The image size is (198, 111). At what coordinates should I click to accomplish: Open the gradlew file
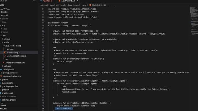click(x=6, y=90)
